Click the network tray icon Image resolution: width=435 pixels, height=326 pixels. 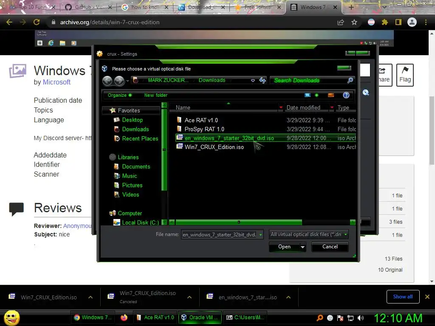(350, 318)
